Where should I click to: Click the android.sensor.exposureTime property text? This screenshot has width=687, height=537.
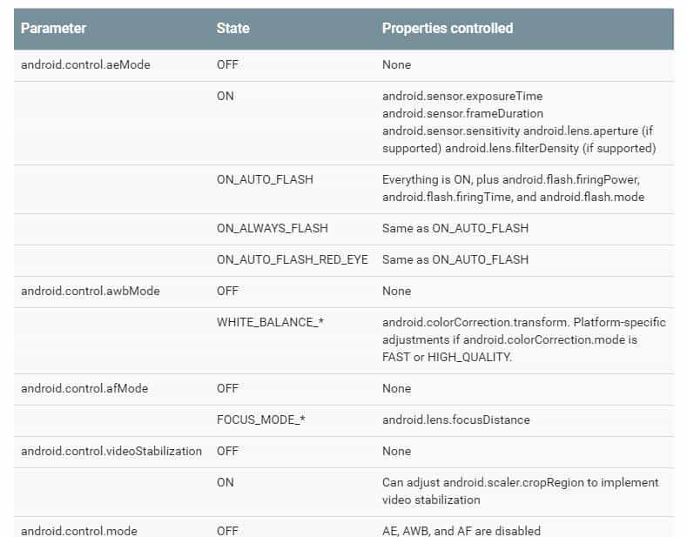462,97
